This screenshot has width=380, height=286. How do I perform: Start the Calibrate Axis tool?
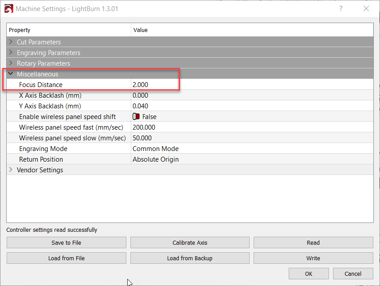pyautogui.click(x=190, y=242)
